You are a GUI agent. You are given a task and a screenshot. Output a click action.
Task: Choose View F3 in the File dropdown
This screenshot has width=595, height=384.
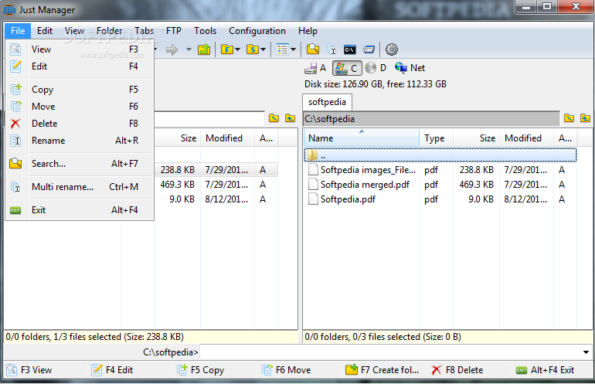click(80, 49)
